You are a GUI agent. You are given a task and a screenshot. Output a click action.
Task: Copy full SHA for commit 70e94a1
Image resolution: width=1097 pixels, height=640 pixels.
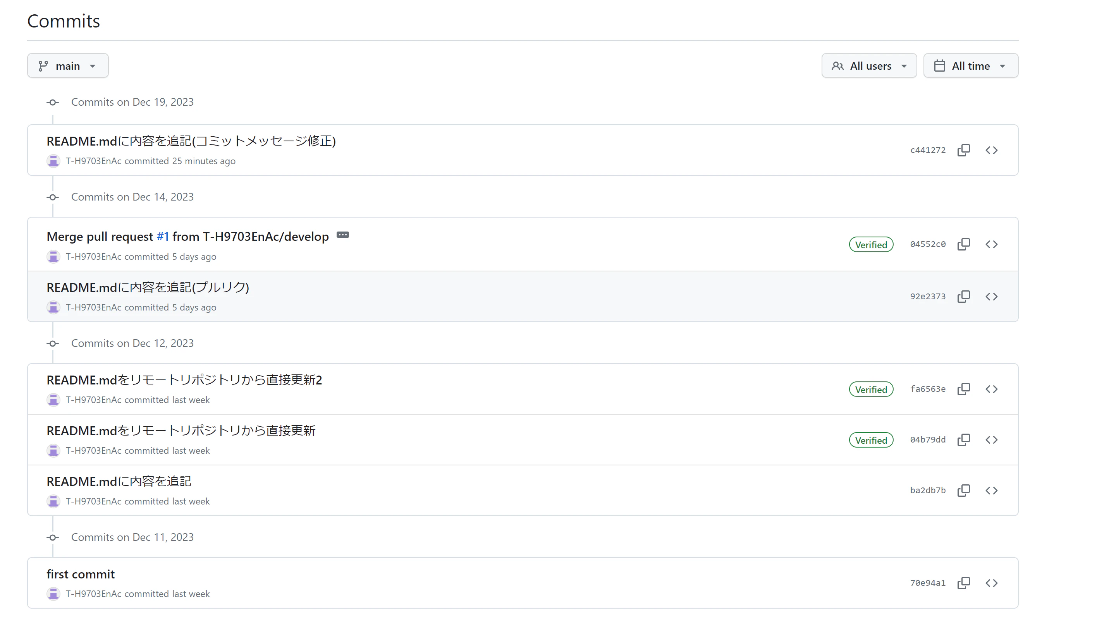click(963, 583)
